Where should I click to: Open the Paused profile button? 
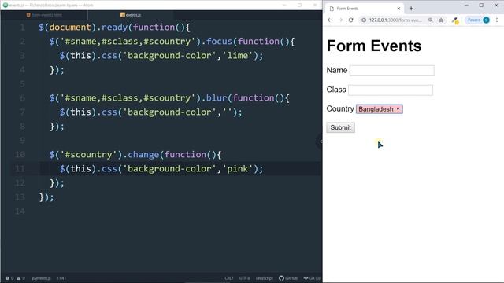tap(478, 20)
